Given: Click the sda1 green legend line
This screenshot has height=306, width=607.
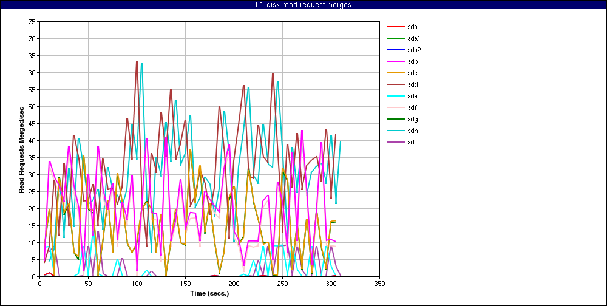Looking at the screenshot, I should coord(395,38).
